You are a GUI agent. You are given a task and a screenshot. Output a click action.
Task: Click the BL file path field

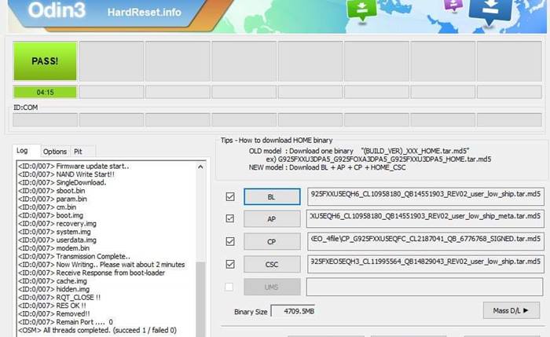point(426,196)
